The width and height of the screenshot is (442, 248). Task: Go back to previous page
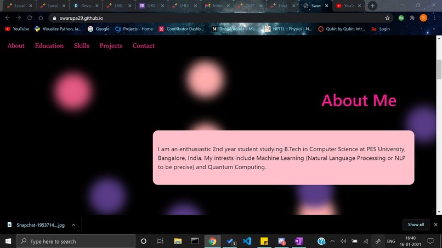tap(8, 18)
